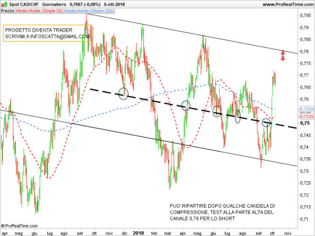Click the 0,775 price axis label

(x=306, y=63)
